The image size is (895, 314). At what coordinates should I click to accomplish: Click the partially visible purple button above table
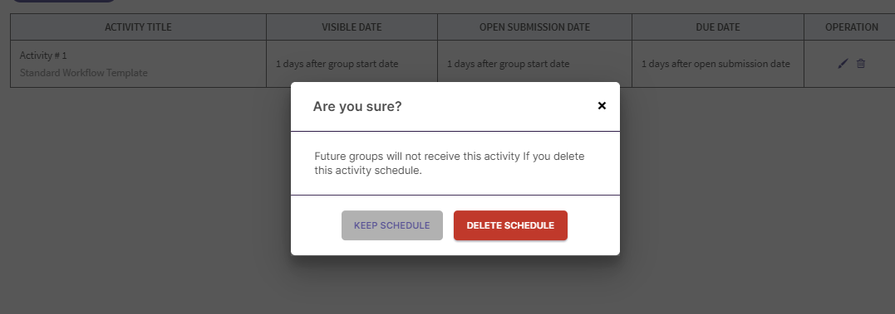63,1
